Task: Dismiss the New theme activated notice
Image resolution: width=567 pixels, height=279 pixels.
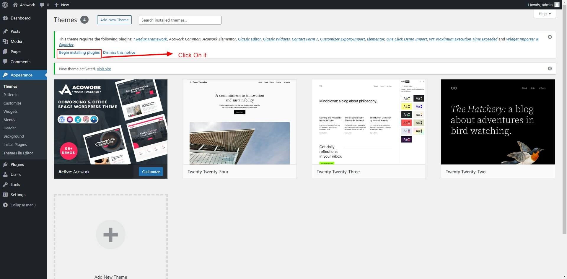Action: point(550,68)
